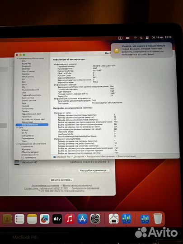The height and width of the screenshot is (244, 183).
Task: Launch the Apple TV app
Action: [x=57, y=219]
